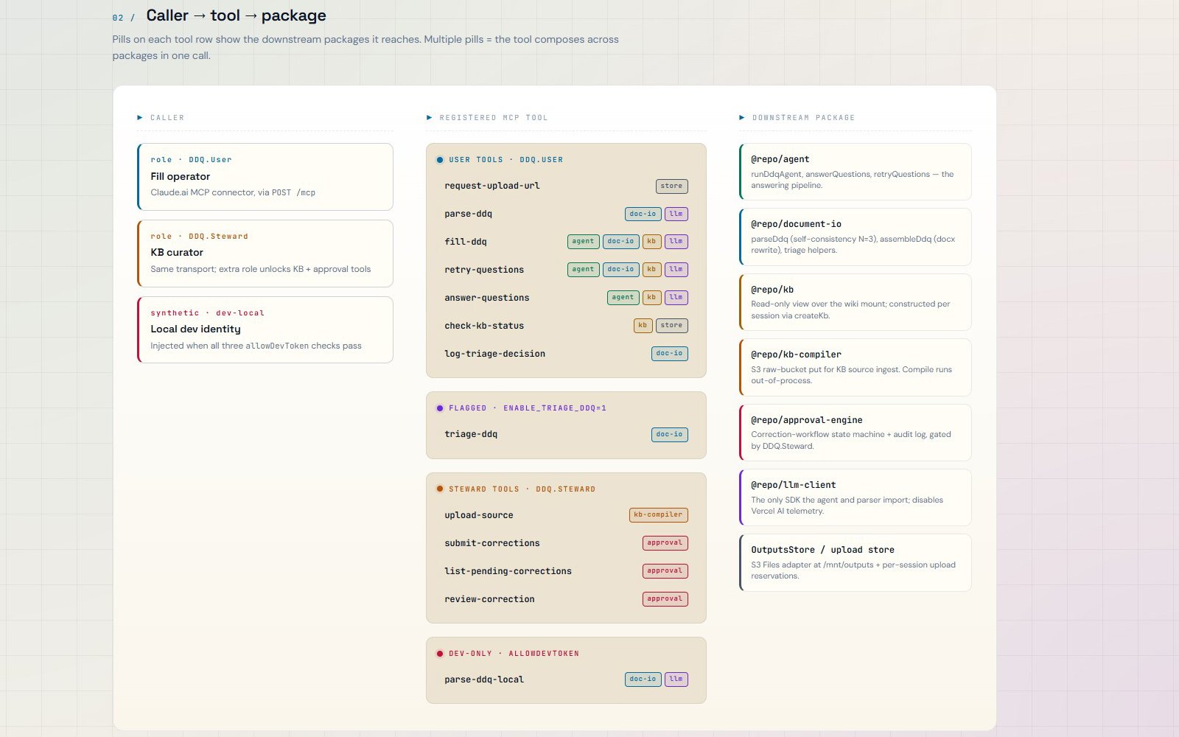Click the upload-source tool name

(479, 515)
